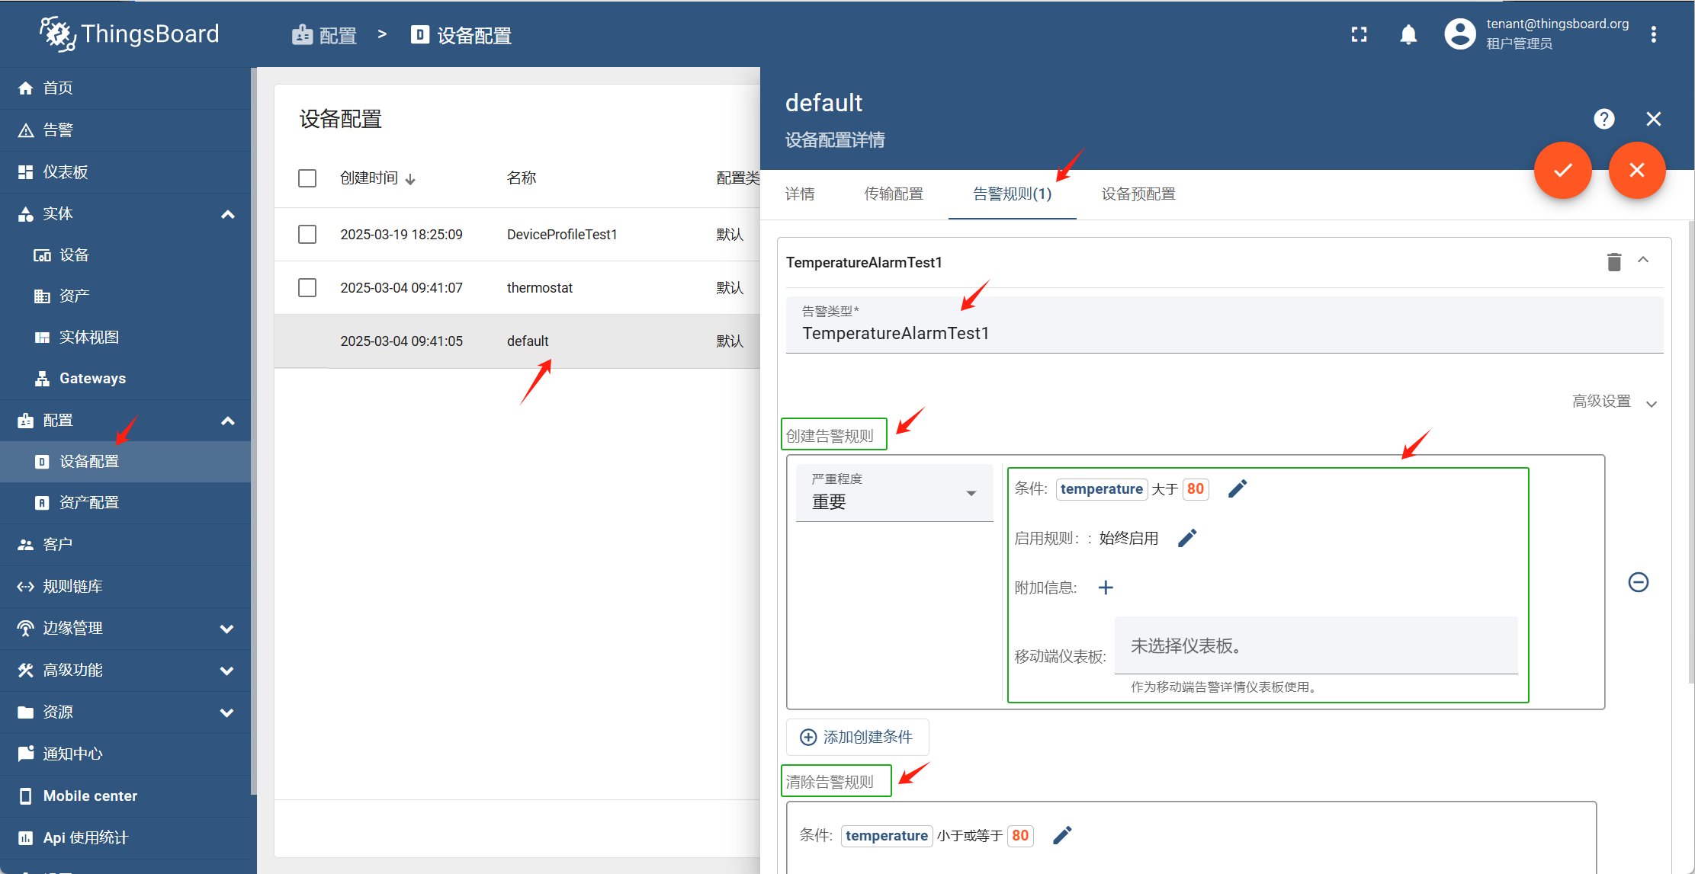Apply changes with the orange checkmark button

[x=1562, y=170]
